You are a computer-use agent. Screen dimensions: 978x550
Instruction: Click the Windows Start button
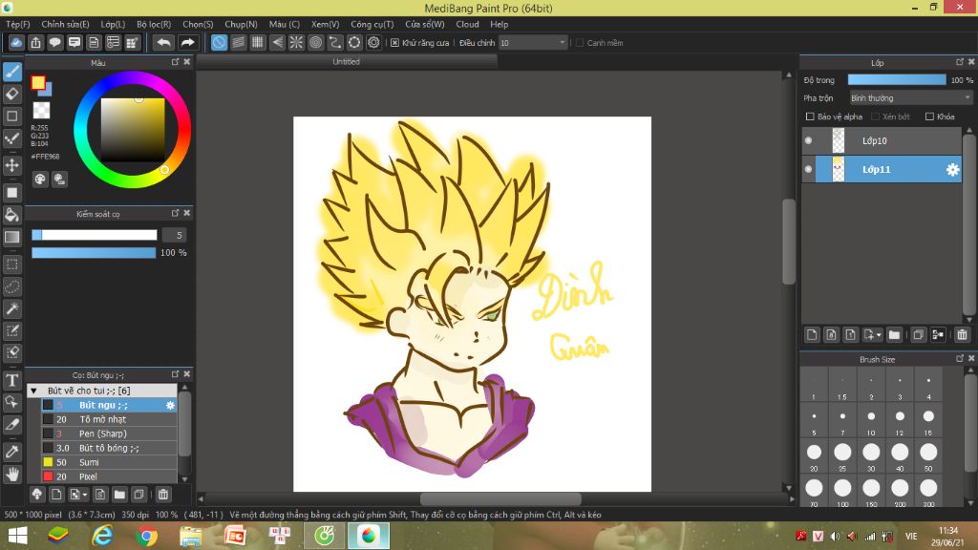click(17, 536)
